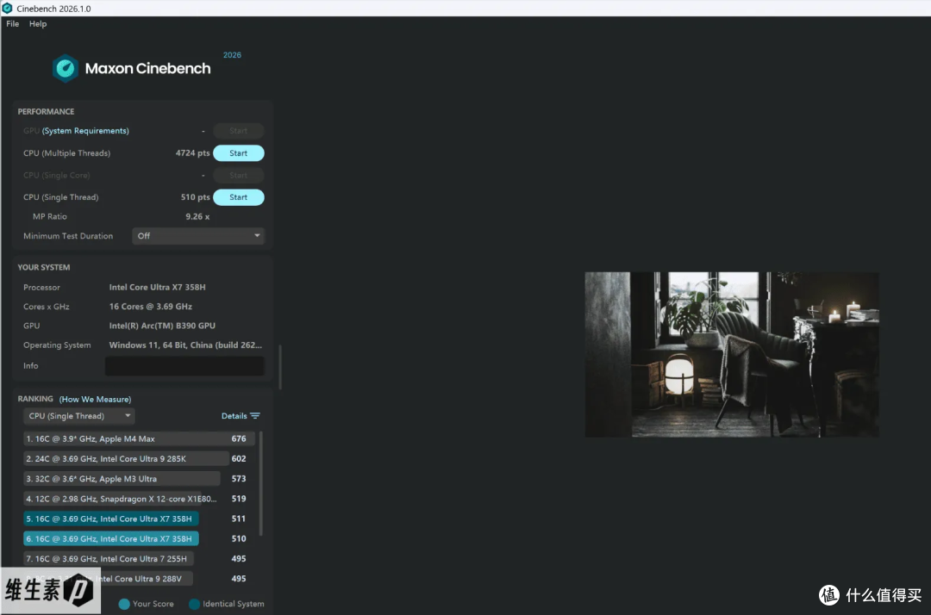Start the CPU (Multiple Threads) benchmark
The height and width of the screenshot is (615, 931).
pyautogui.click(x=239, y=153)
